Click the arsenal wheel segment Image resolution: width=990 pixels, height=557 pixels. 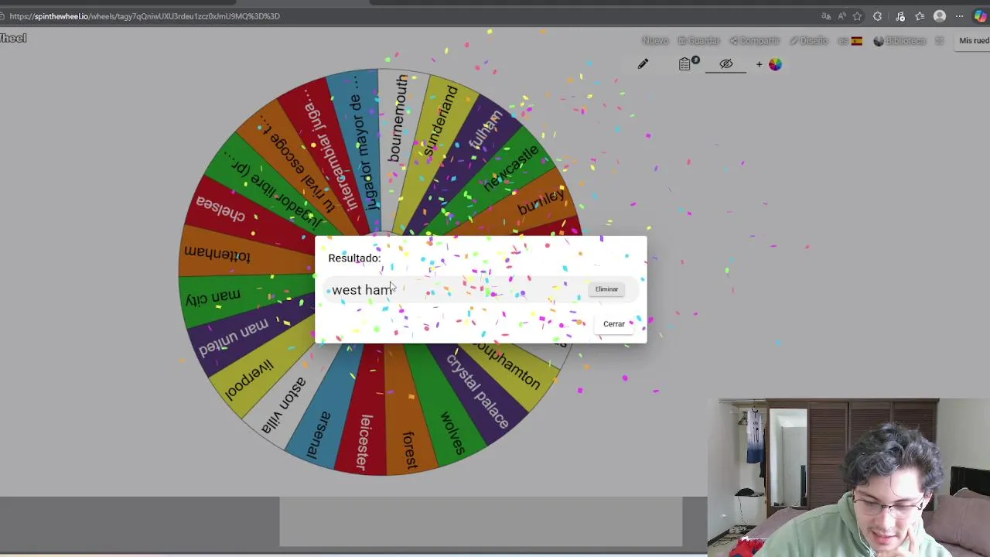(319, 433)
